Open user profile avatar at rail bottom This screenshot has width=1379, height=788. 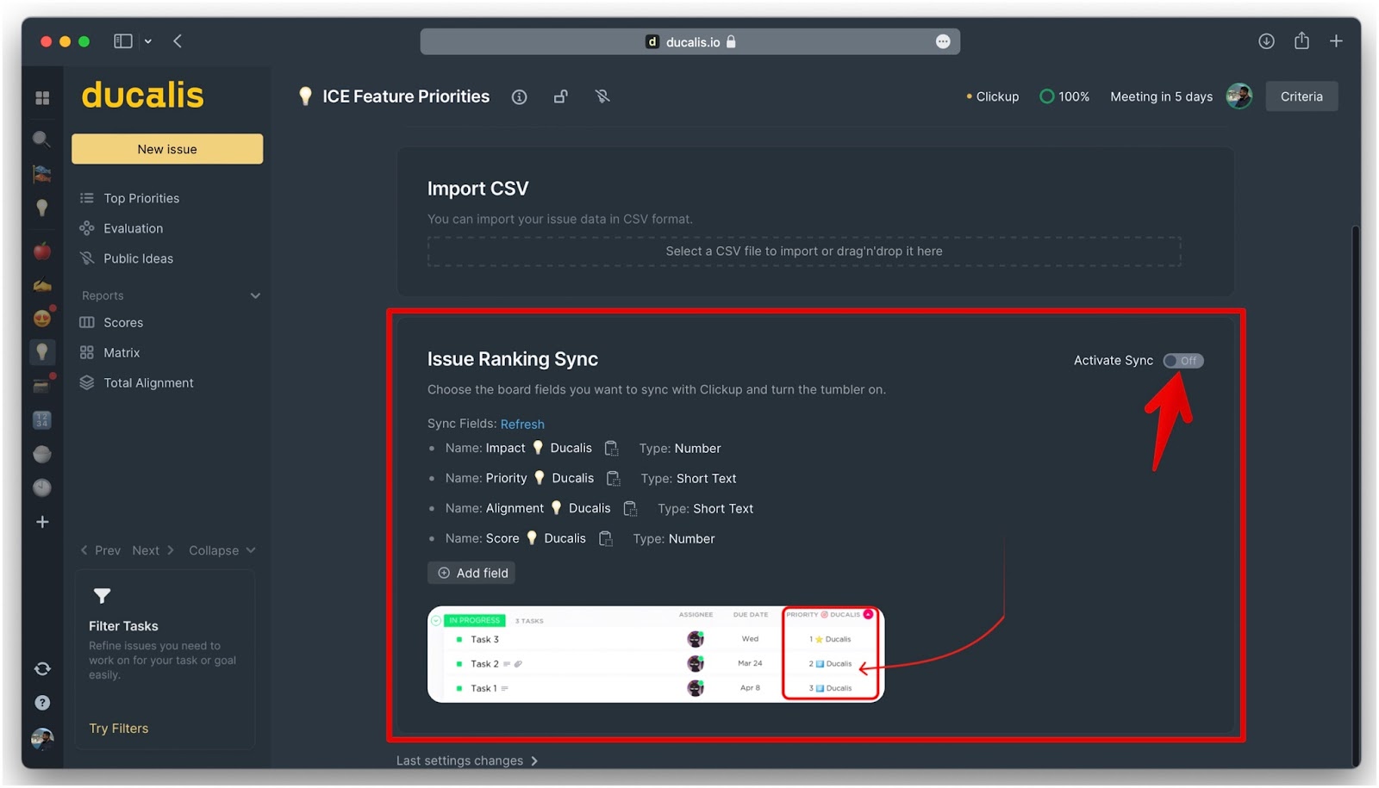coord(42,738)
